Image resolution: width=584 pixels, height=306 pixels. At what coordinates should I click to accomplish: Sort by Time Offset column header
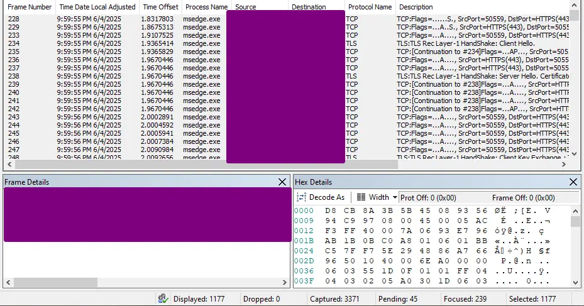click(x=160, y=7)
